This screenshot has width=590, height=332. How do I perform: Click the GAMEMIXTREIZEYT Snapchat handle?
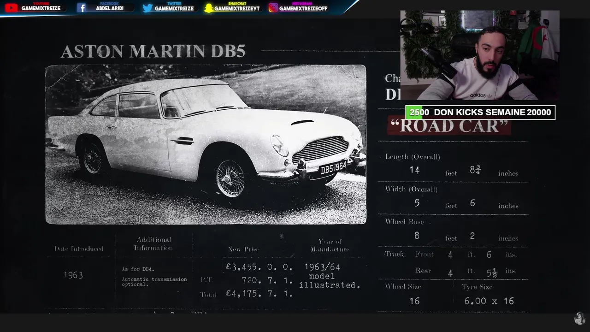click(x=237, y=8)
